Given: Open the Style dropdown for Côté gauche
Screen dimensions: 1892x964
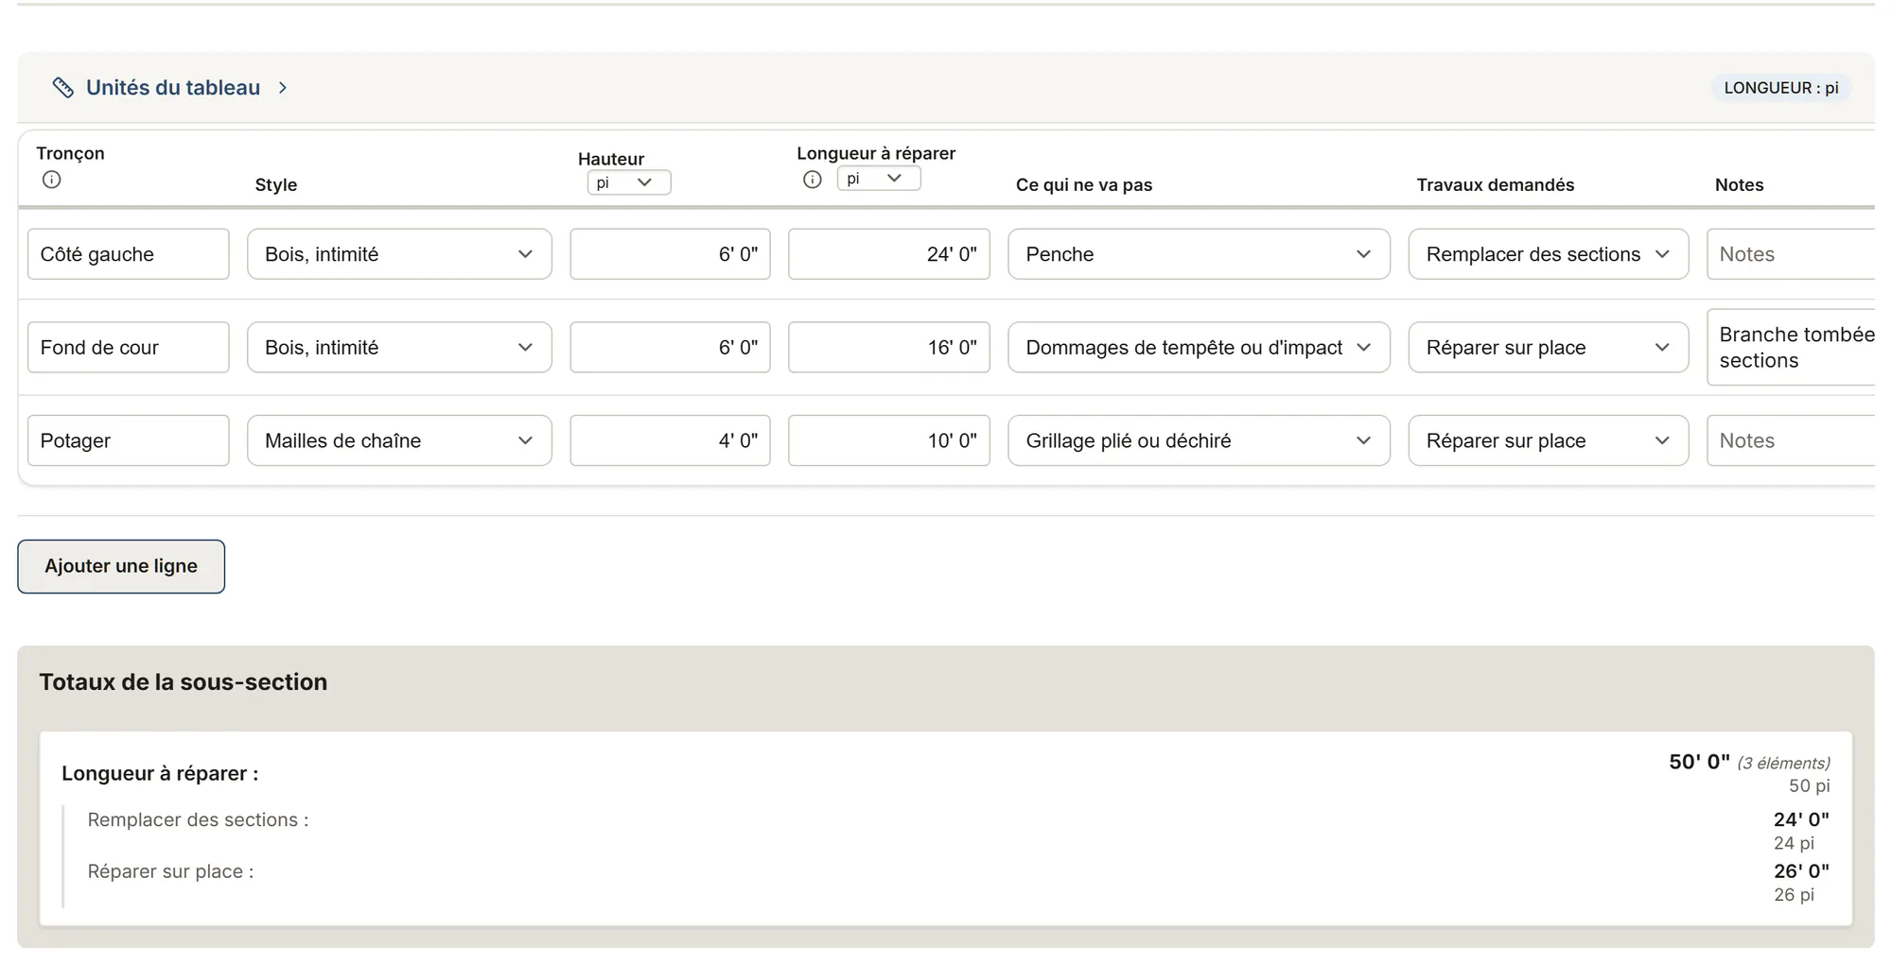Looking at the screenshot, I should (x=399, y=254).
